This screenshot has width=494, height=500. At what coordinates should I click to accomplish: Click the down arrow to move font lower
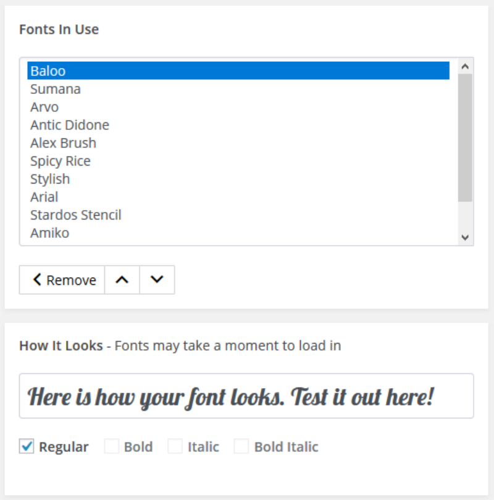tap(157, 280)
